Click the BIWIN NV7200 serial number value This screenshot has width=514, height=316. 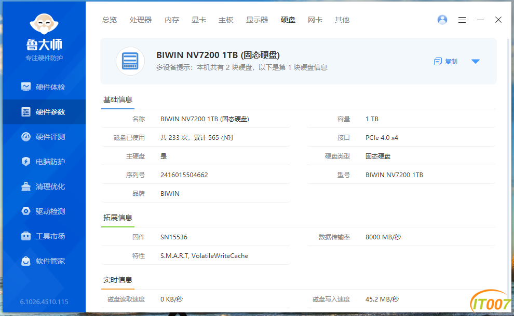coord(184,175)
